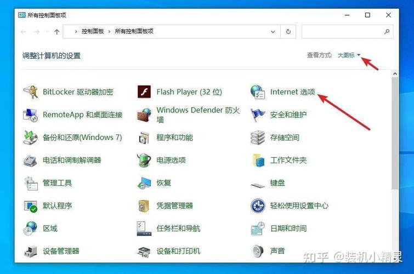Open the 电源选项 text link
414x274 pixels.
[171, 160]
